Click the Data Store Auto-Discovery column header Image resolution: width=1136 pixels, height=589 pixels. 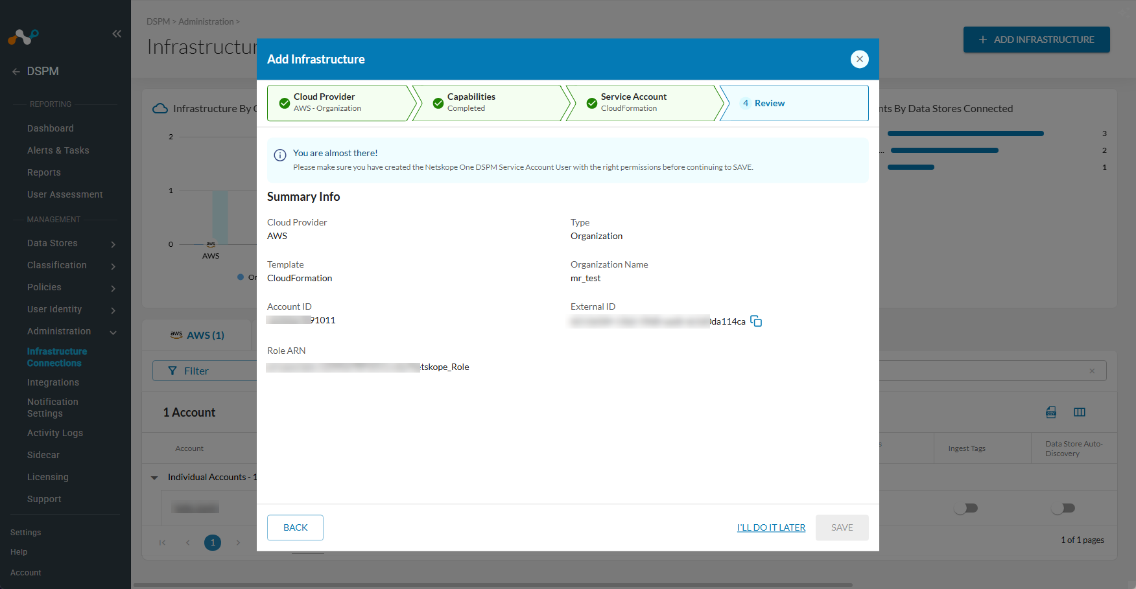click(x=1074, y=448)
